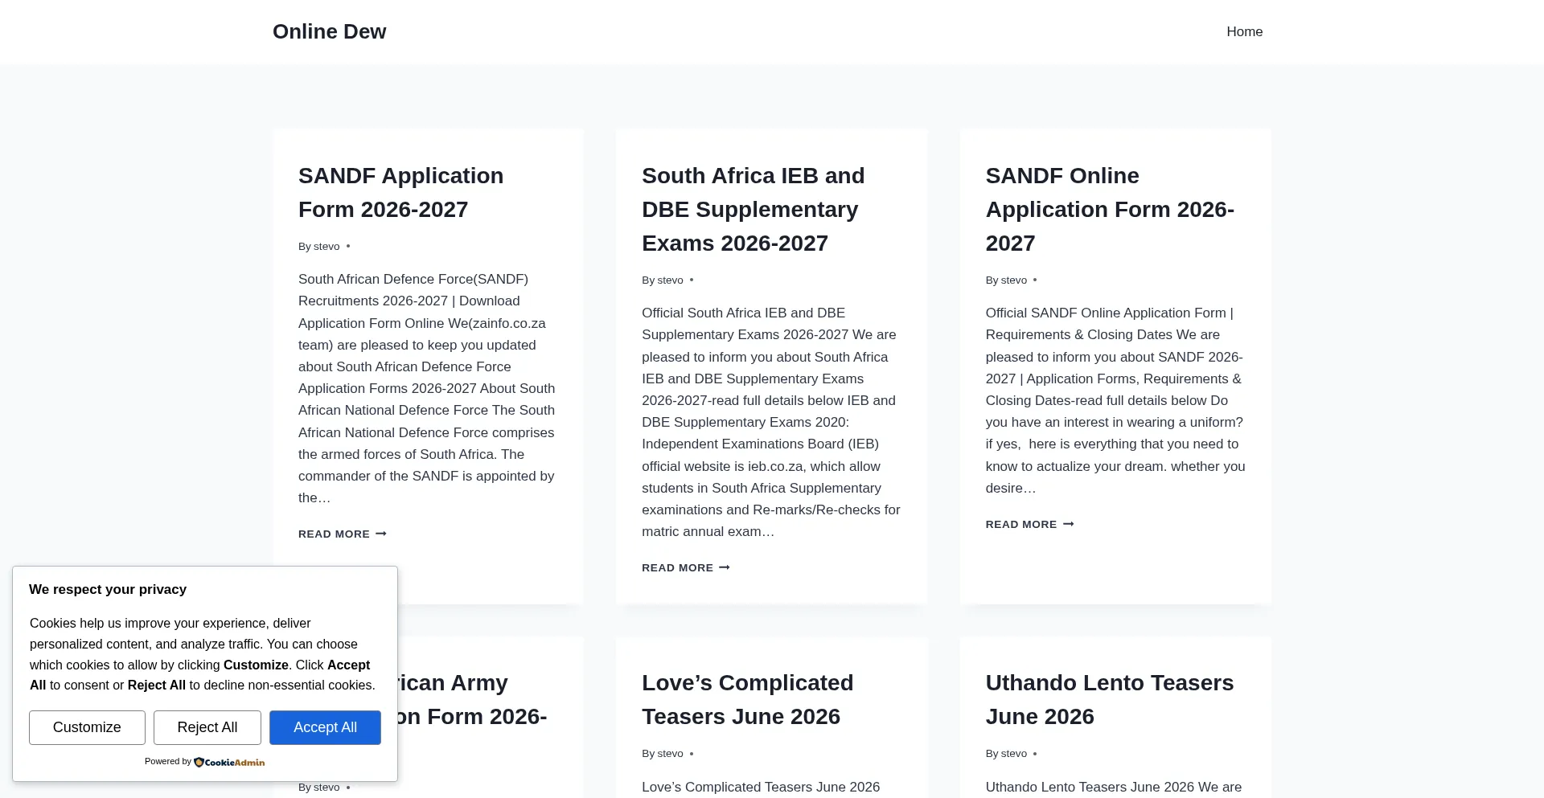Click arrow icon beside IEB Exams Read More
The width and height of the screenshot is (1544, 798).
click(725, 567)
